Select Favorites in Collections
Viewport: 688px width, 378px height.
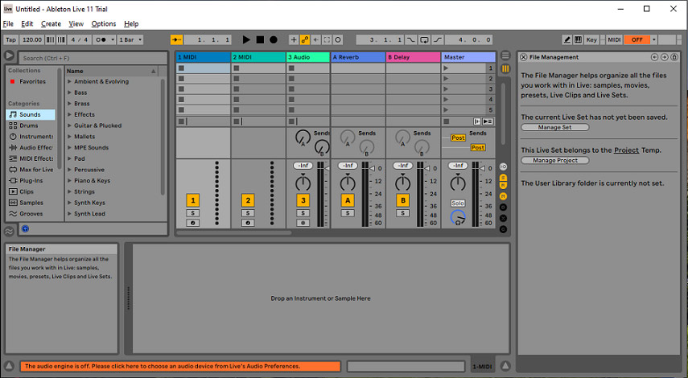point(32,81)
